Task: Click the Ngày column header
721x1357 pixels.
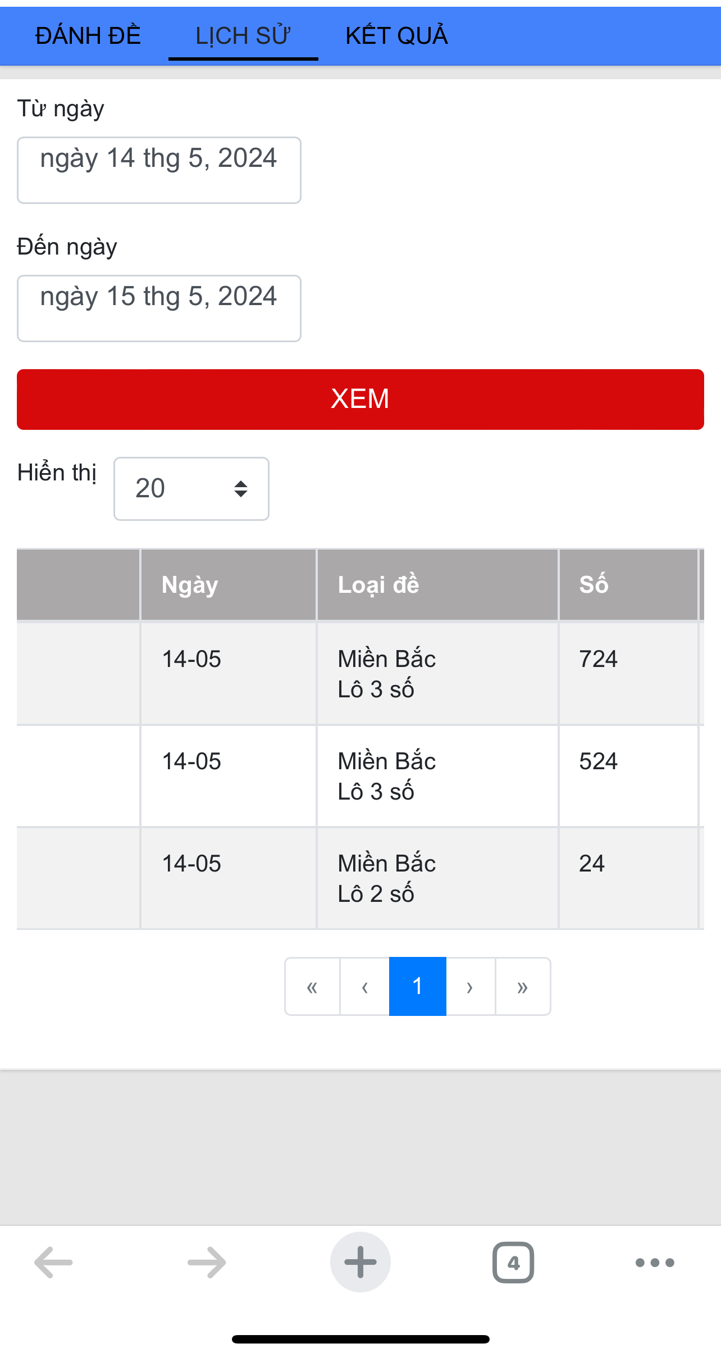Action: pyautogui.click(x=190, y=585)
